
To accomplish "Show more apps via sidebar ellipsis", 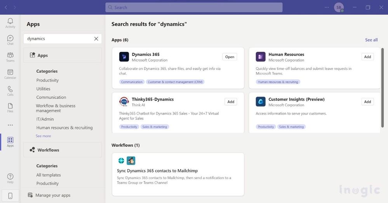I will (x=10, y=125).
